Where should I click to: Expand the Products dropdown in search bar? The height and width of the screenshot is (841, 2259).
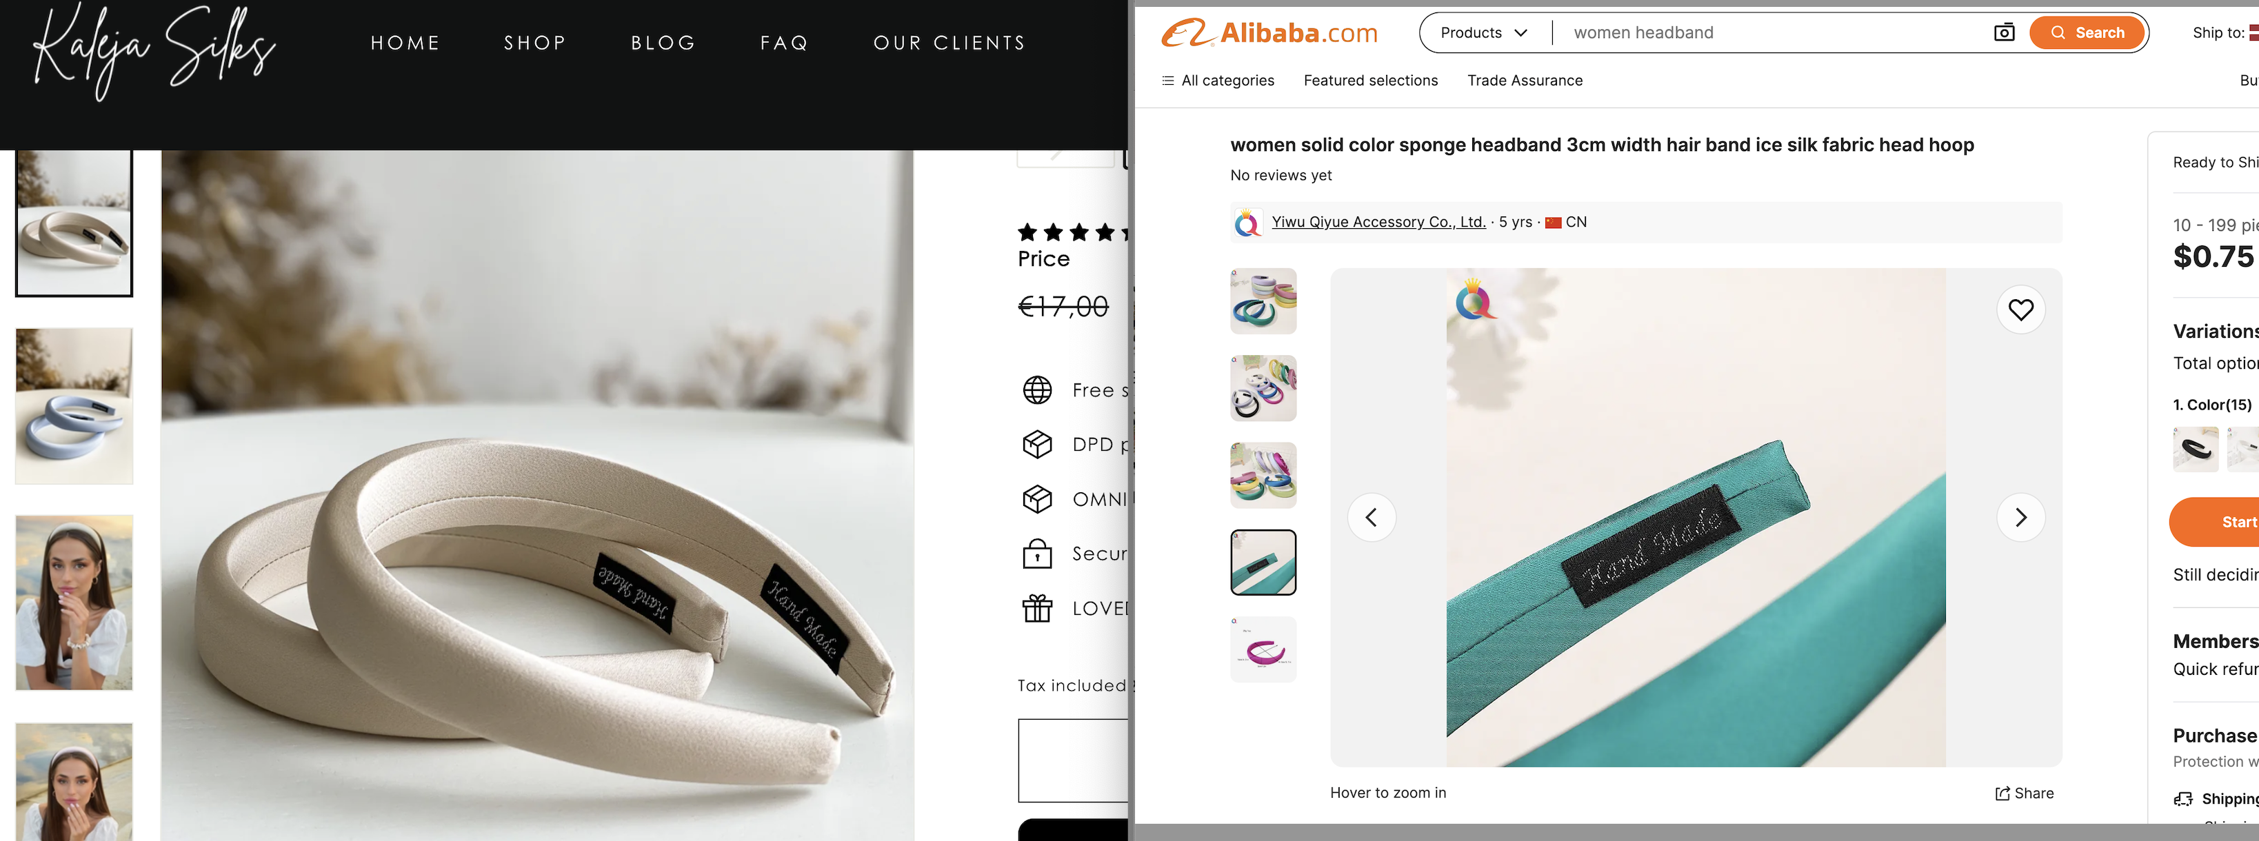1484,32
